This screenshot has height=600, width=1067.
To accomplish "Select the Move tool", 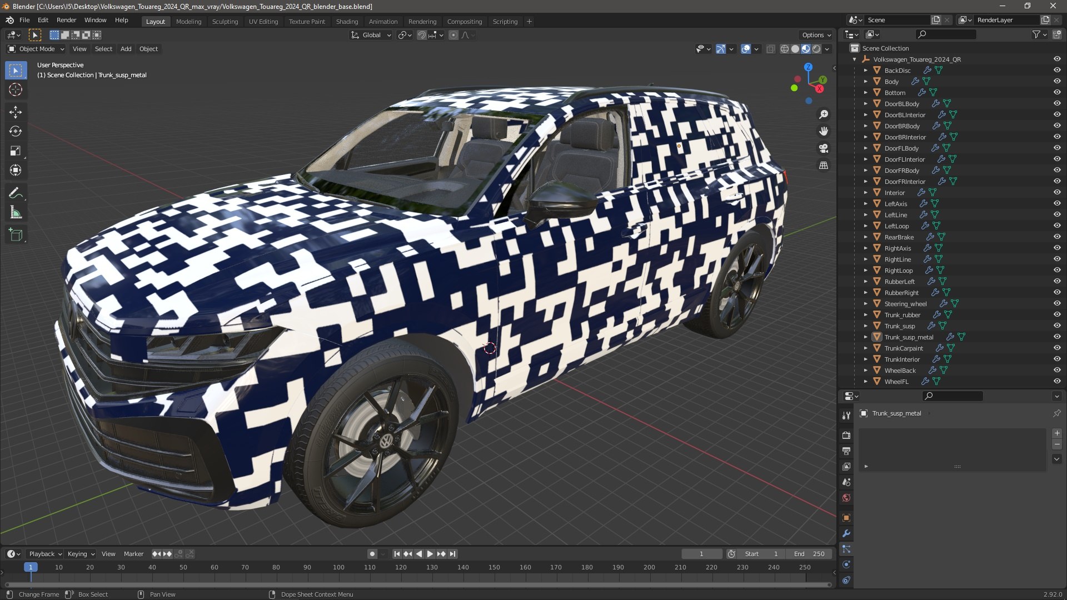I will (x=16, y=112).
